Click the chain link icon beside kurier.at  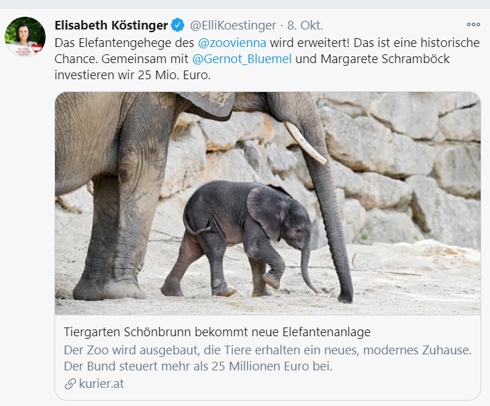[x=70, y=384]
